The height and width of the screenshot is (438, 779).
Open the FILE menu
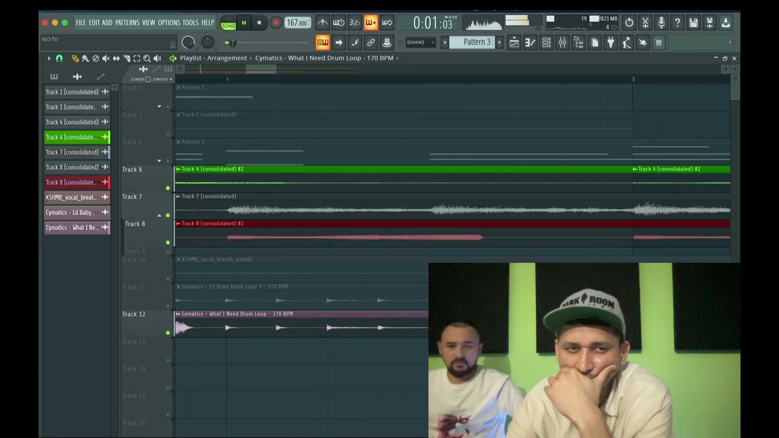coord(80,23)
